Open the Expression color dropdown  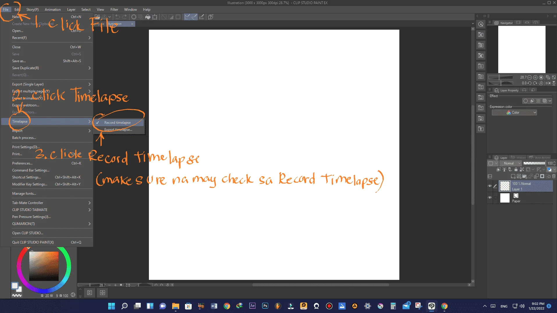(514, 112)
